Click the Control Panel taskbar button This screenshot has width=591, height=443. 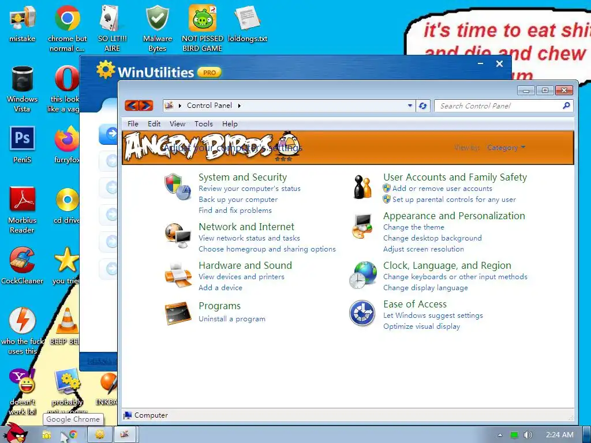tap(125, 434)
